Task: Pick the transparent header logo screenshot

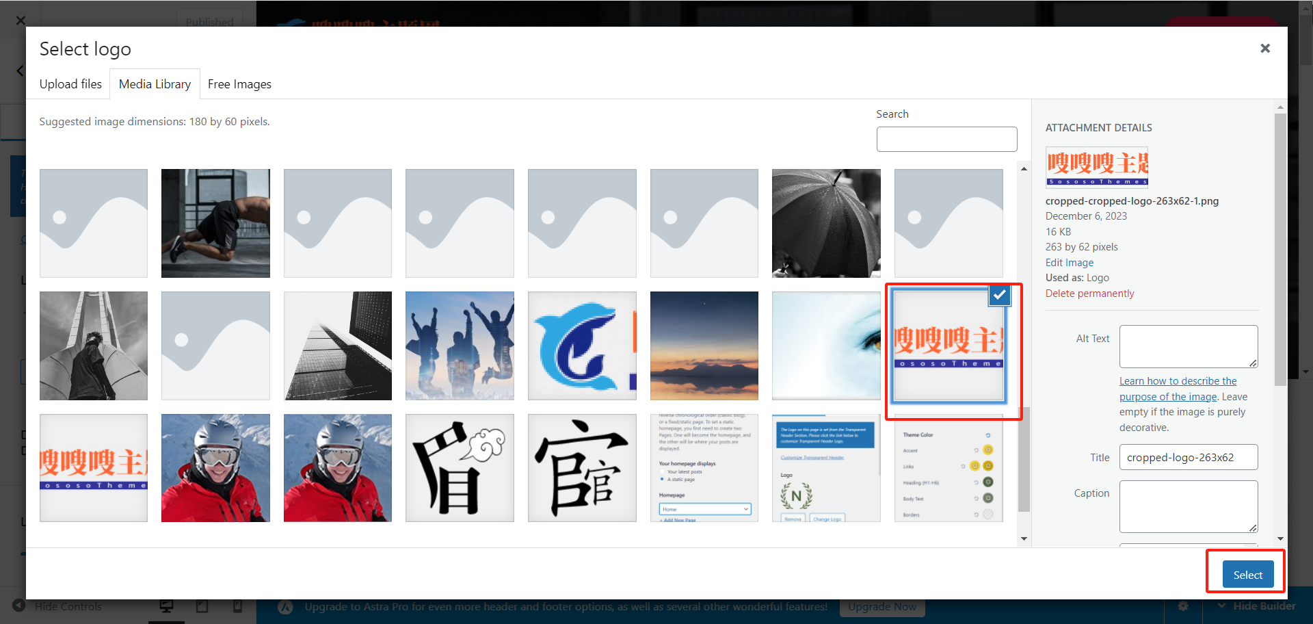Action: click(826, 468)
